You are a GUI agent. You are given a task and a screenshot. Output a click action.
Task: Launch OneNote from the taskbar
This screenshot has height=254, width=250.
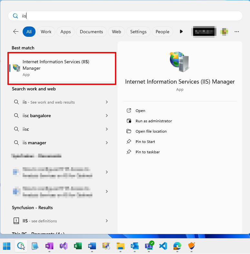(49, 246)
